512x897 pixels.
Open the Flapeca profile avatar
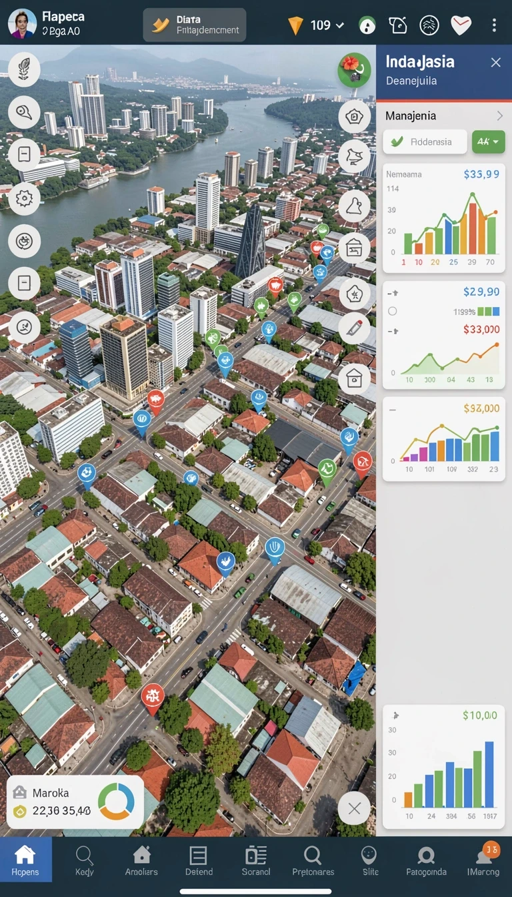22,24
